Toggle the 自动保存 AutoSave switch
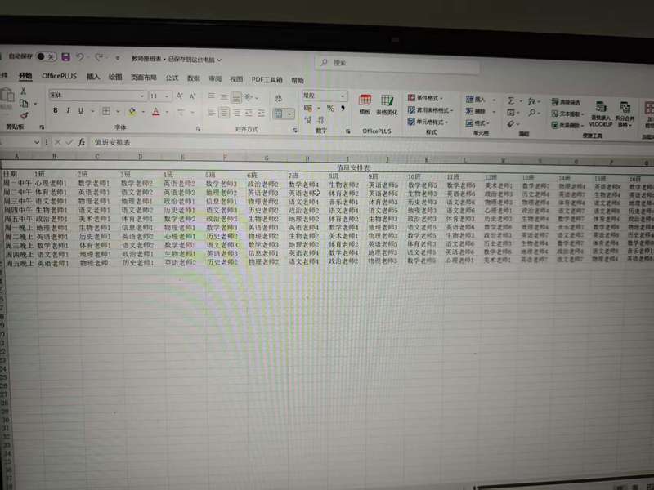The image size is (654, 490). pos(47,56)
